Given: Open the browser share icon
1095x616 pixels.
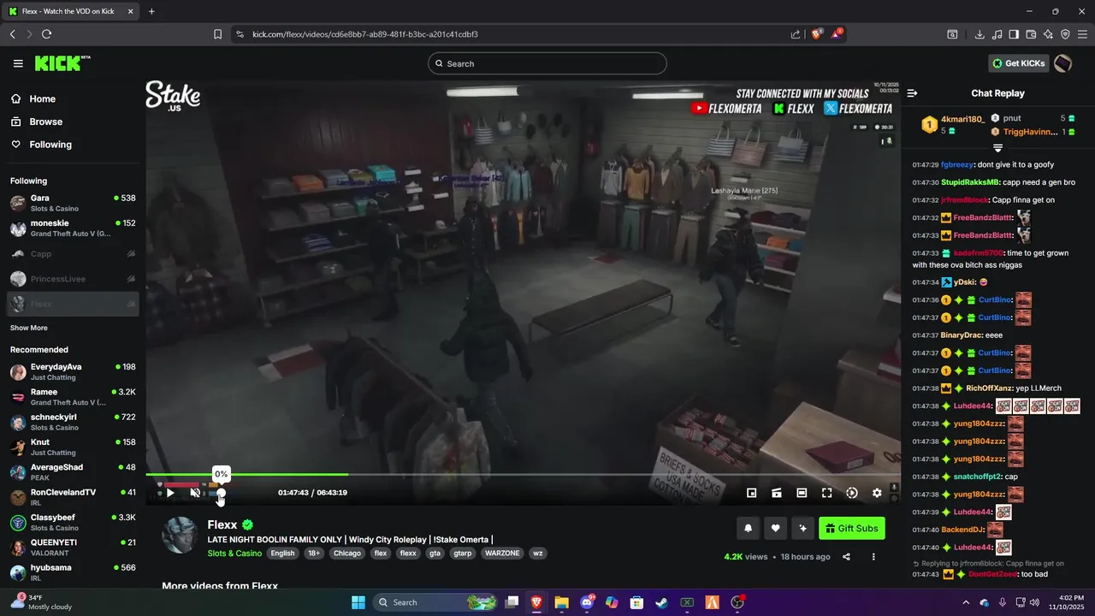Looking at the screenshot, I should (796, 34).
